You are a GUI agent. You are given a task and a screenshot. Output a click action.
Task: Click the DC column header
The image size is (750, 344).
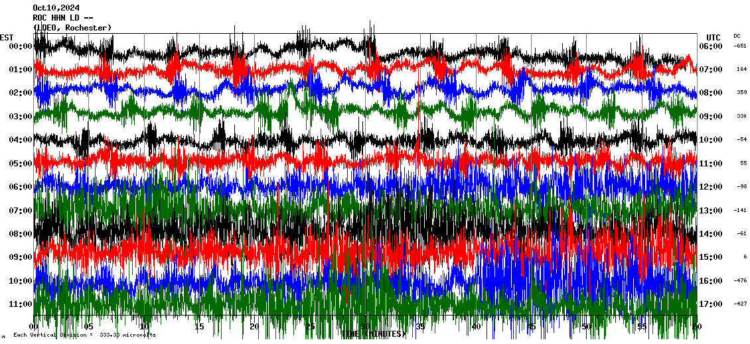tap(737, 36)
